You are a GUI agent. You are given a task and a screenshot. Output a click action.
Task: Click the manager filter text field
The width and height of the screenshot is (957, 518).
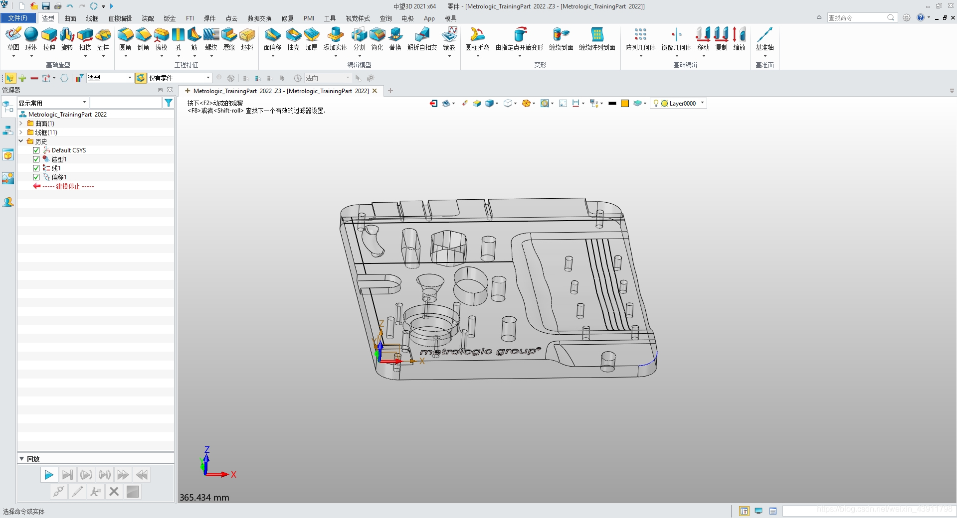(126, 103)
